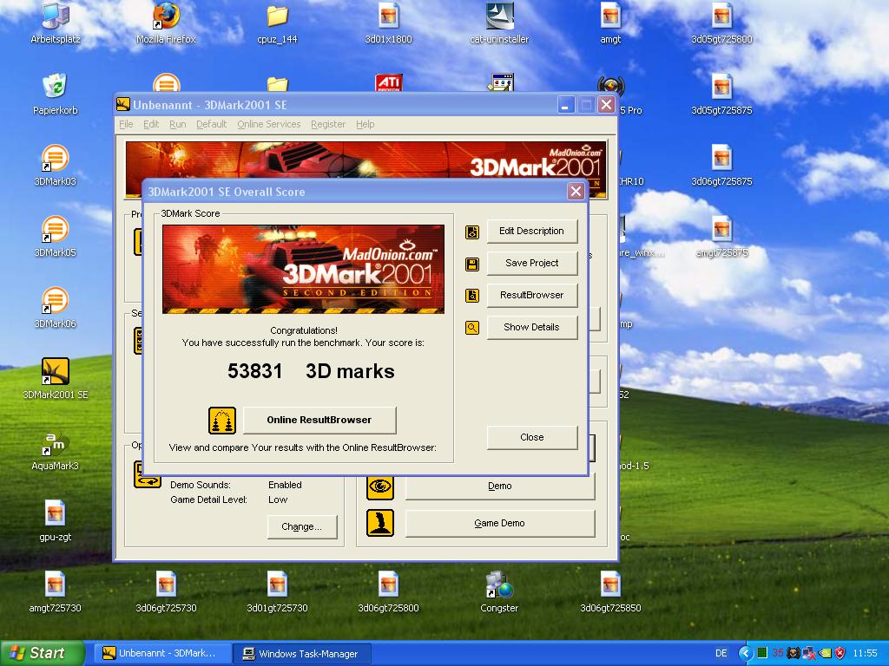
Task: Select the 3DMark06 desktop shortcut
Action: coord(55,308)
